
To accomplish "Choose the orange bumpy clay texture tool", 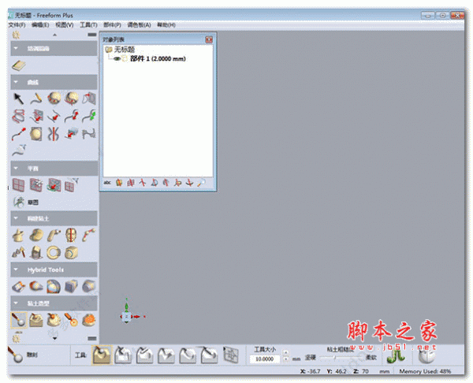I will pyautogui.click(x=89, y=320).
